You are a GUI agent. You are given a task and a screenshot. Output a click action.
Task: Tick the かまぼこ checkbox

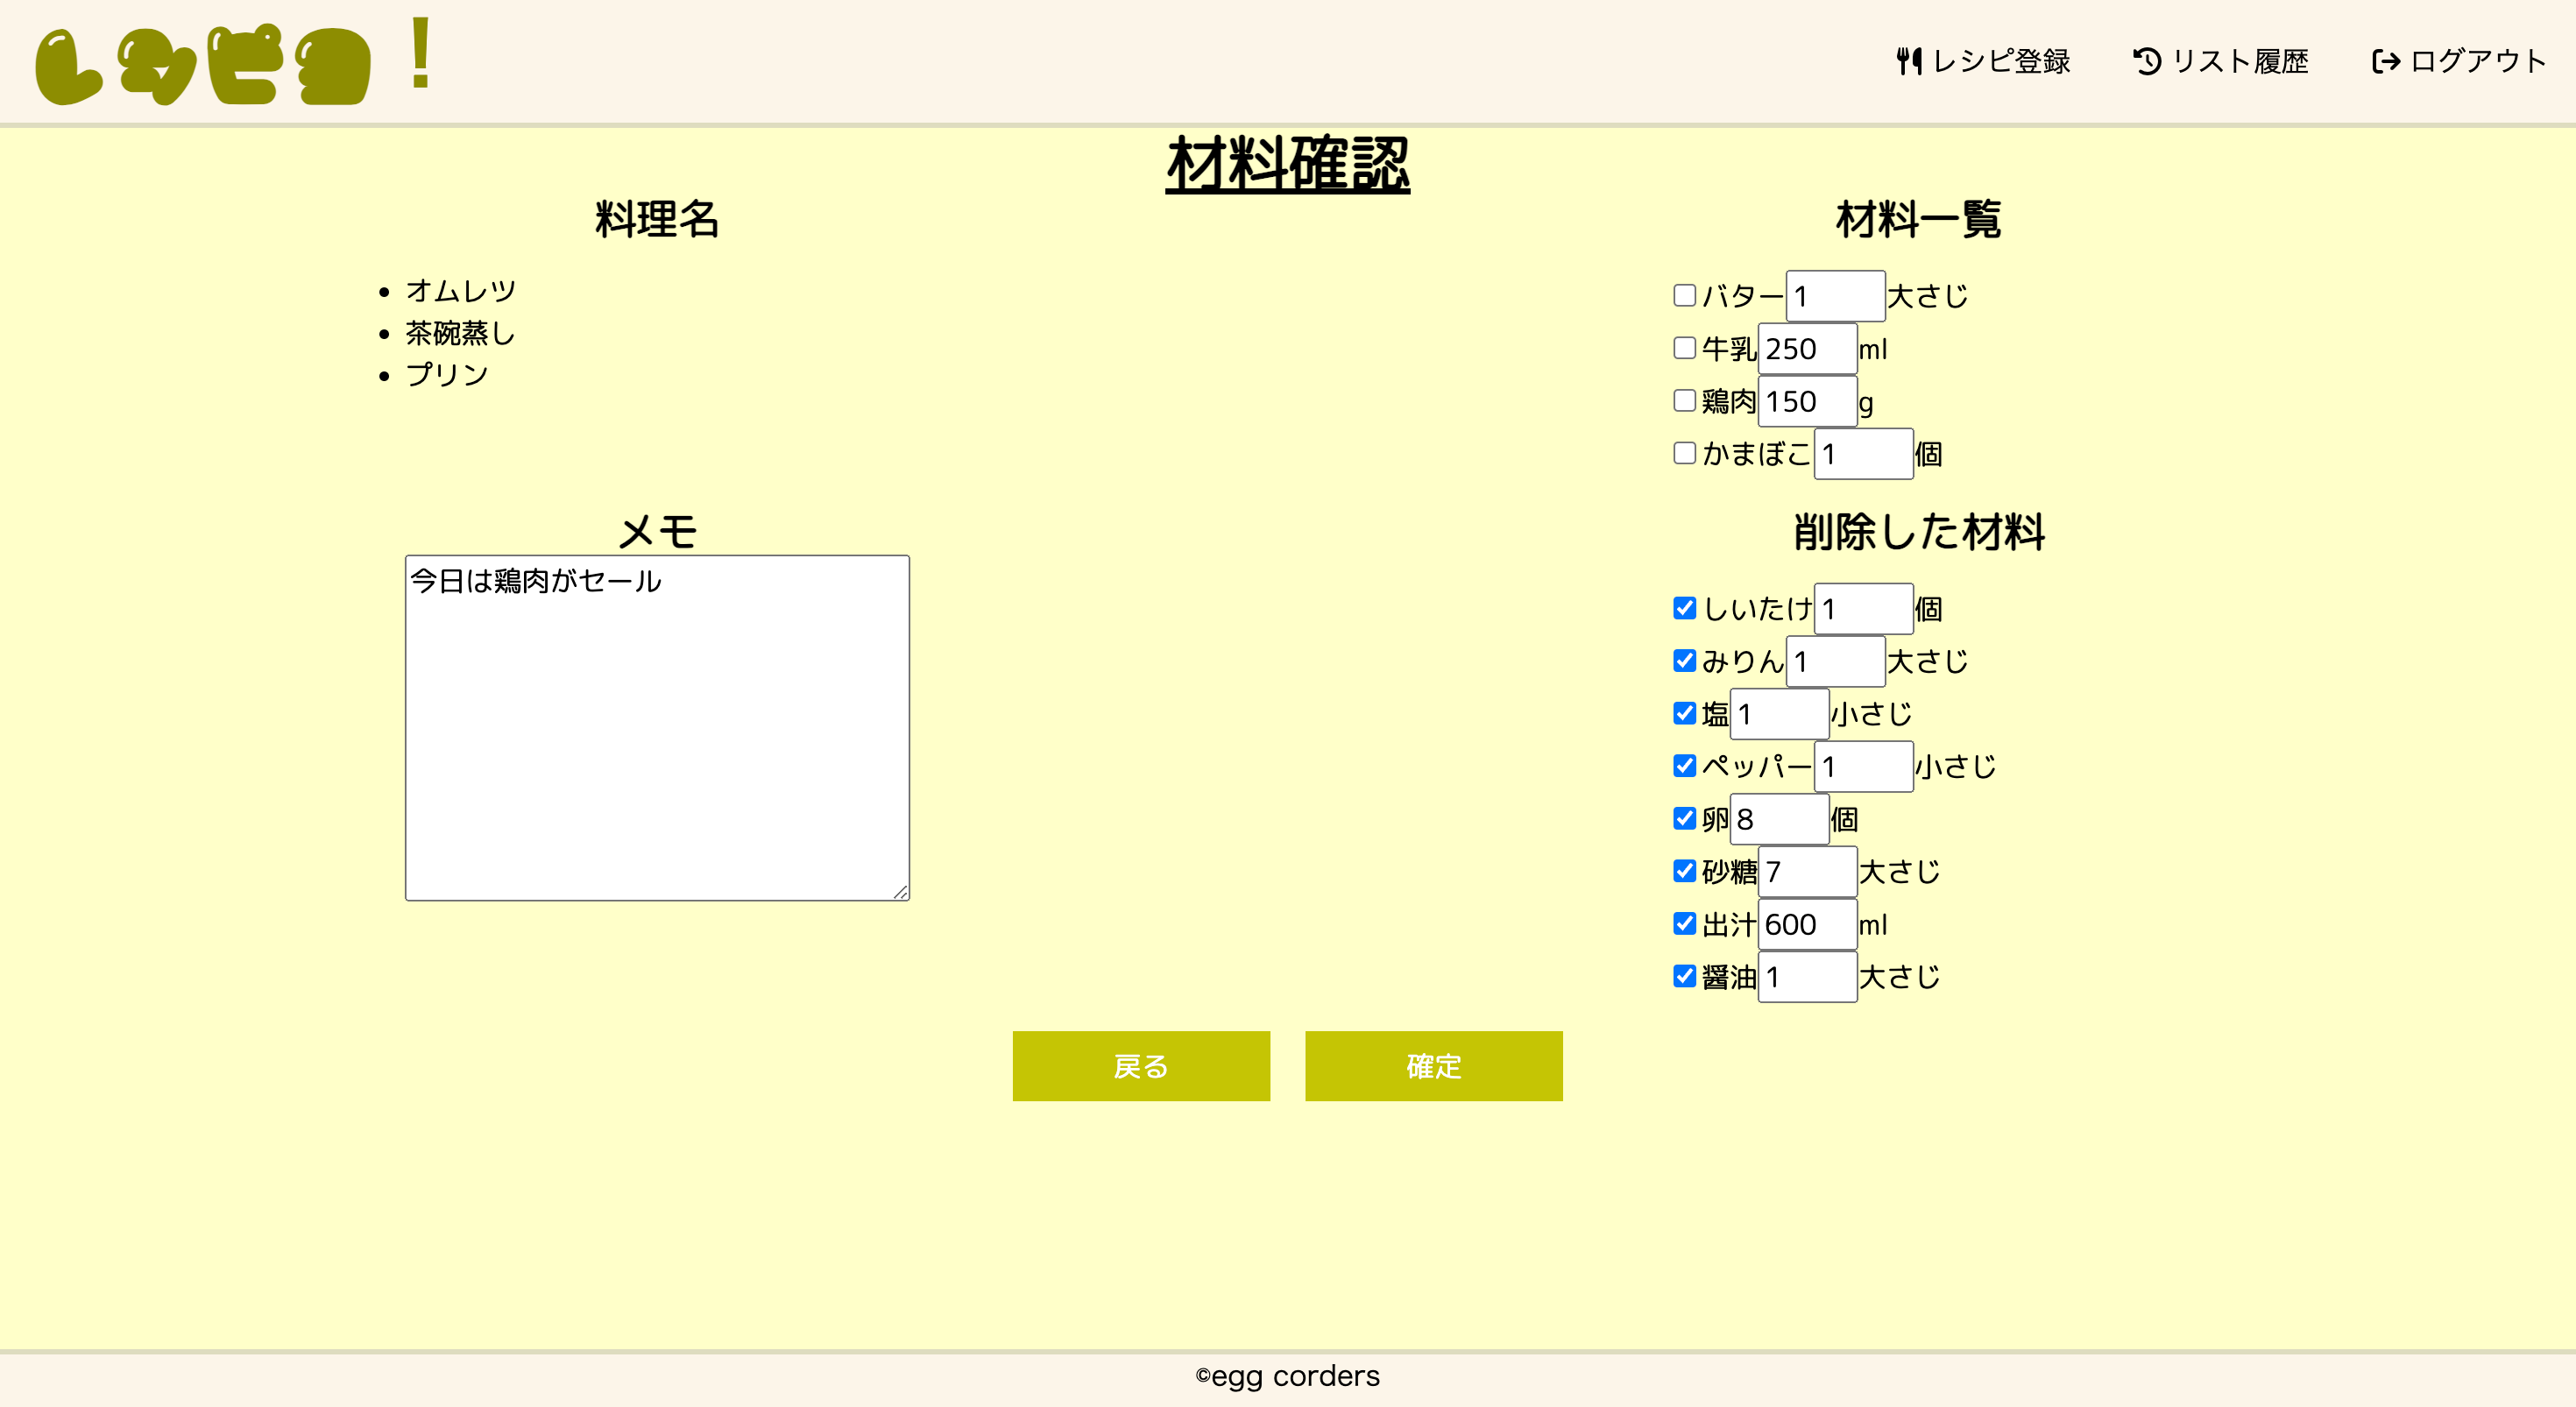coord(1685,453)
